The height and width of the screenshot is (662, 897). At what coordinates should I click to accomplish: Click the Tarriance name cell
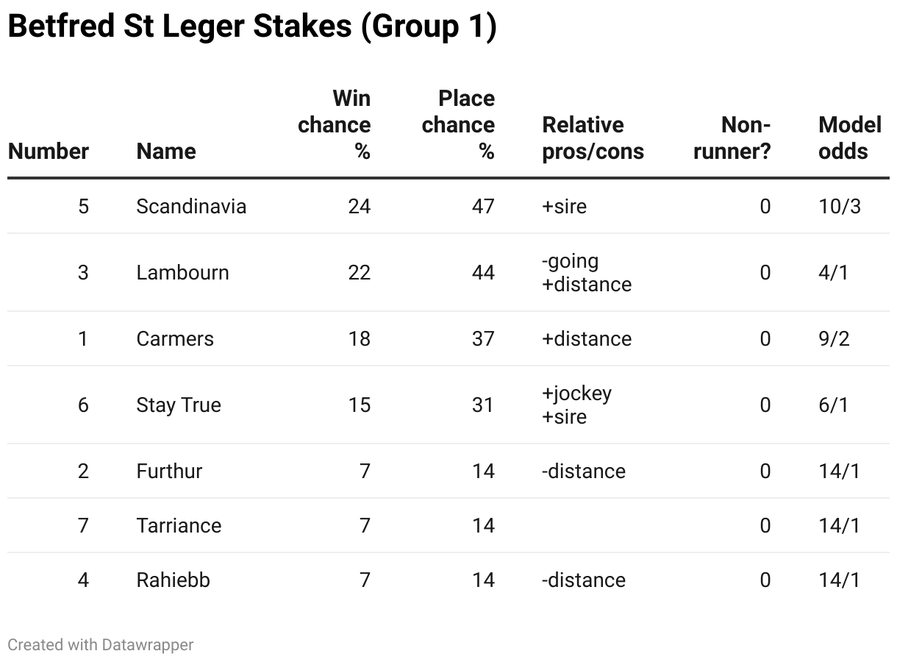coord(179,526)
